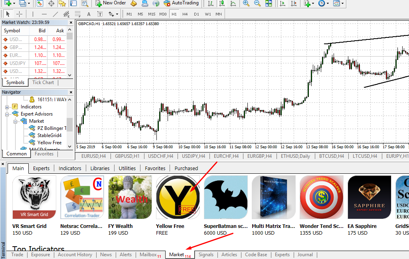Select the cursor arrow tool

[x=8, y=14]
